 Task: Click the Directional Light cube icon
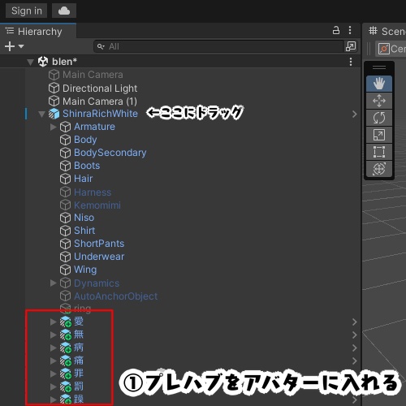pyautogui.click(x=54, y=89)
